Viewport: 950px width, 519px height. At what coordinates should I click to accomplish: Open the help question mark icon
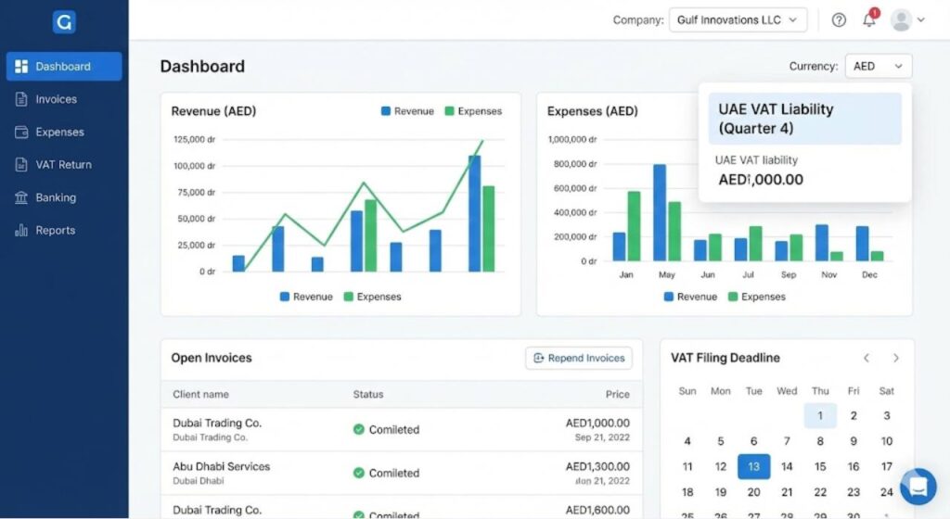pos(839,19)
